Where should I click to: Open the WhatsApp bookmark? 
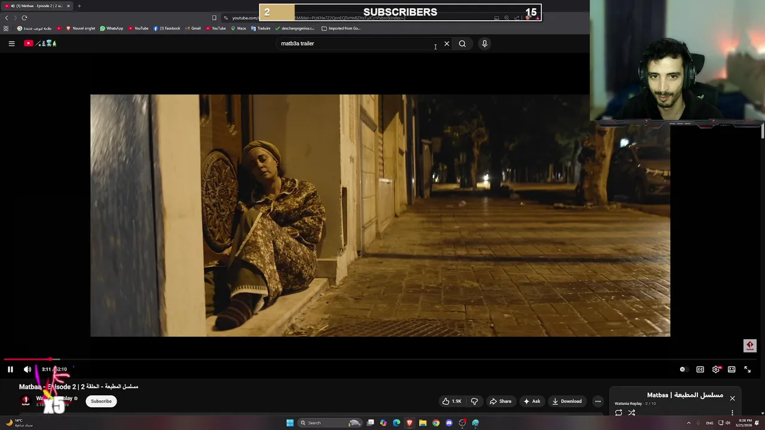pyautogui.click(x=111, y=28)
